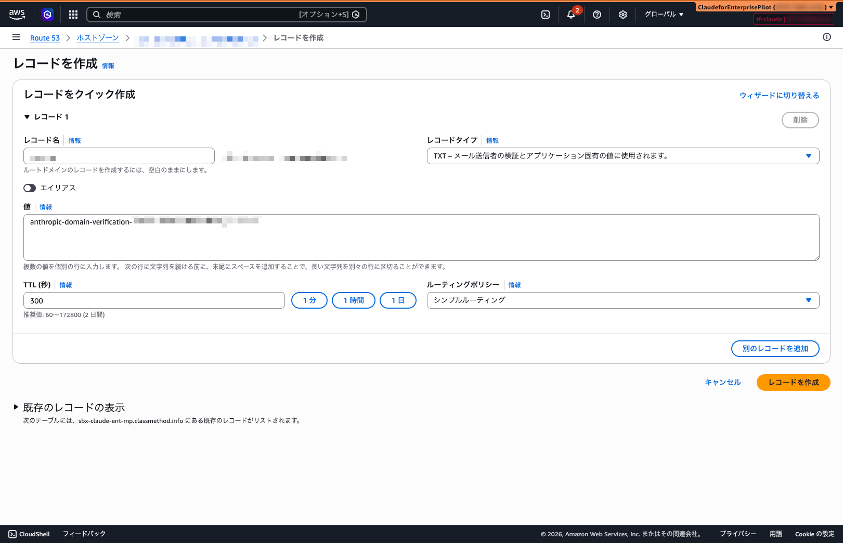Open the services grid menu icon
The height and width of the screenshot is (543, 843).
(73, 15)
